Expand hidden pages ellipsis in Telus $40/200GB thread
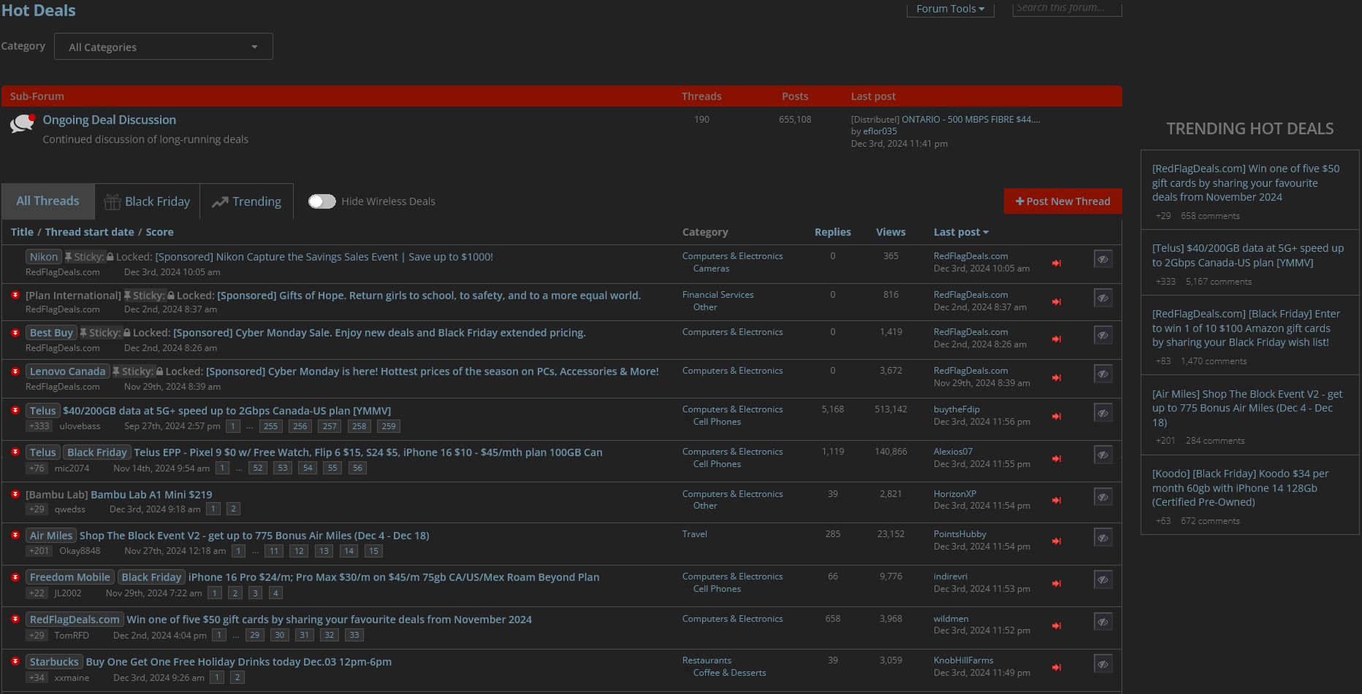Image resolution: width=1362 pixels, height=694 pixels. 250,426
